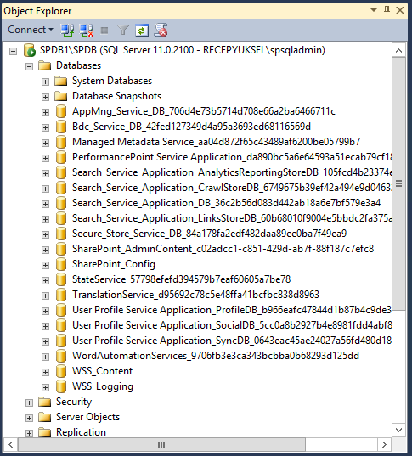Expand the Bdc_Service_DB database node

tap(45, 127)
